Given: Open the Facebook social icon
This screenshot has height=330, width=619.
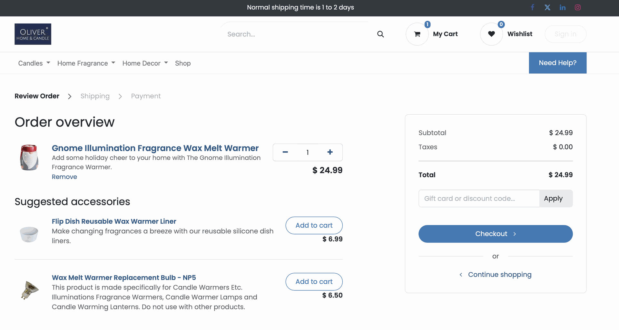Looking at the screenshot, I should pyautogui.click(x=532, y=7).
